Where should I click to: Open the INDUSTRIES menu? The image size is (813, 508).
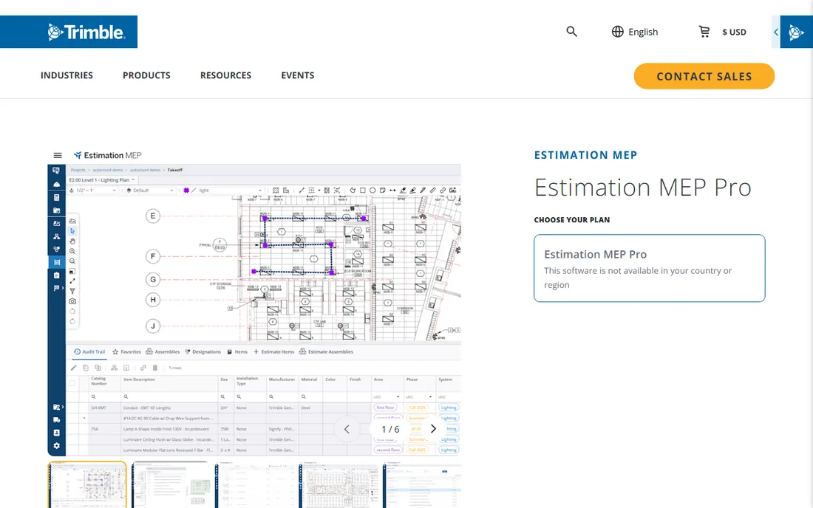click(x=67, y=75)
